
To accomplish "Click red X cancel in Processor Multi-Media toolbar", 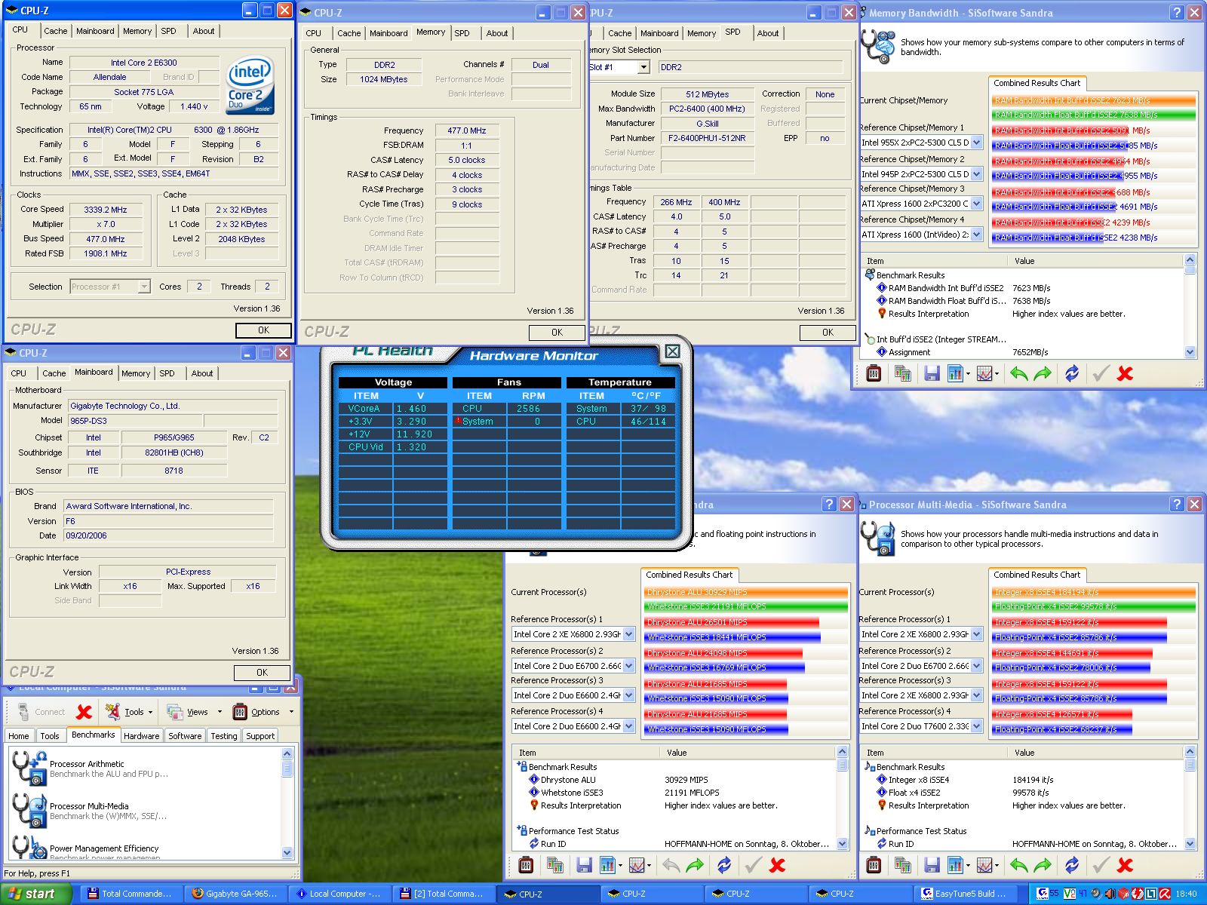I will [x=1125, y=865].
